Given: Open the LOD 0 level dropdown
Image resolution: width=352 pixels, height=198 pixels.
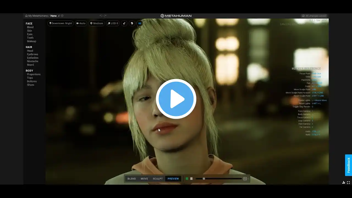Looking at the screenshot, I should [x=113, y=23].
